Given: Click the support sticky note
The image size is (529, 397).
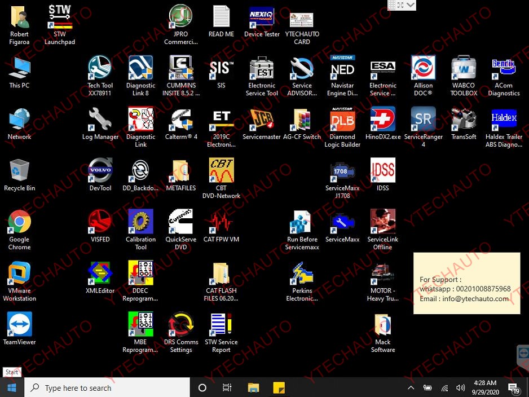Looking at the screenshot, I should (466, 283).
